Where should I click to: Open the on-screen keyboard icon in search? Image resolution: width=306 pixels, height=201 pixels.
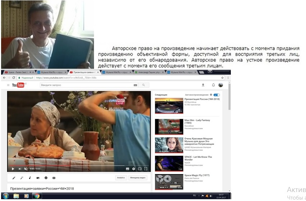[x=135, y=85]
